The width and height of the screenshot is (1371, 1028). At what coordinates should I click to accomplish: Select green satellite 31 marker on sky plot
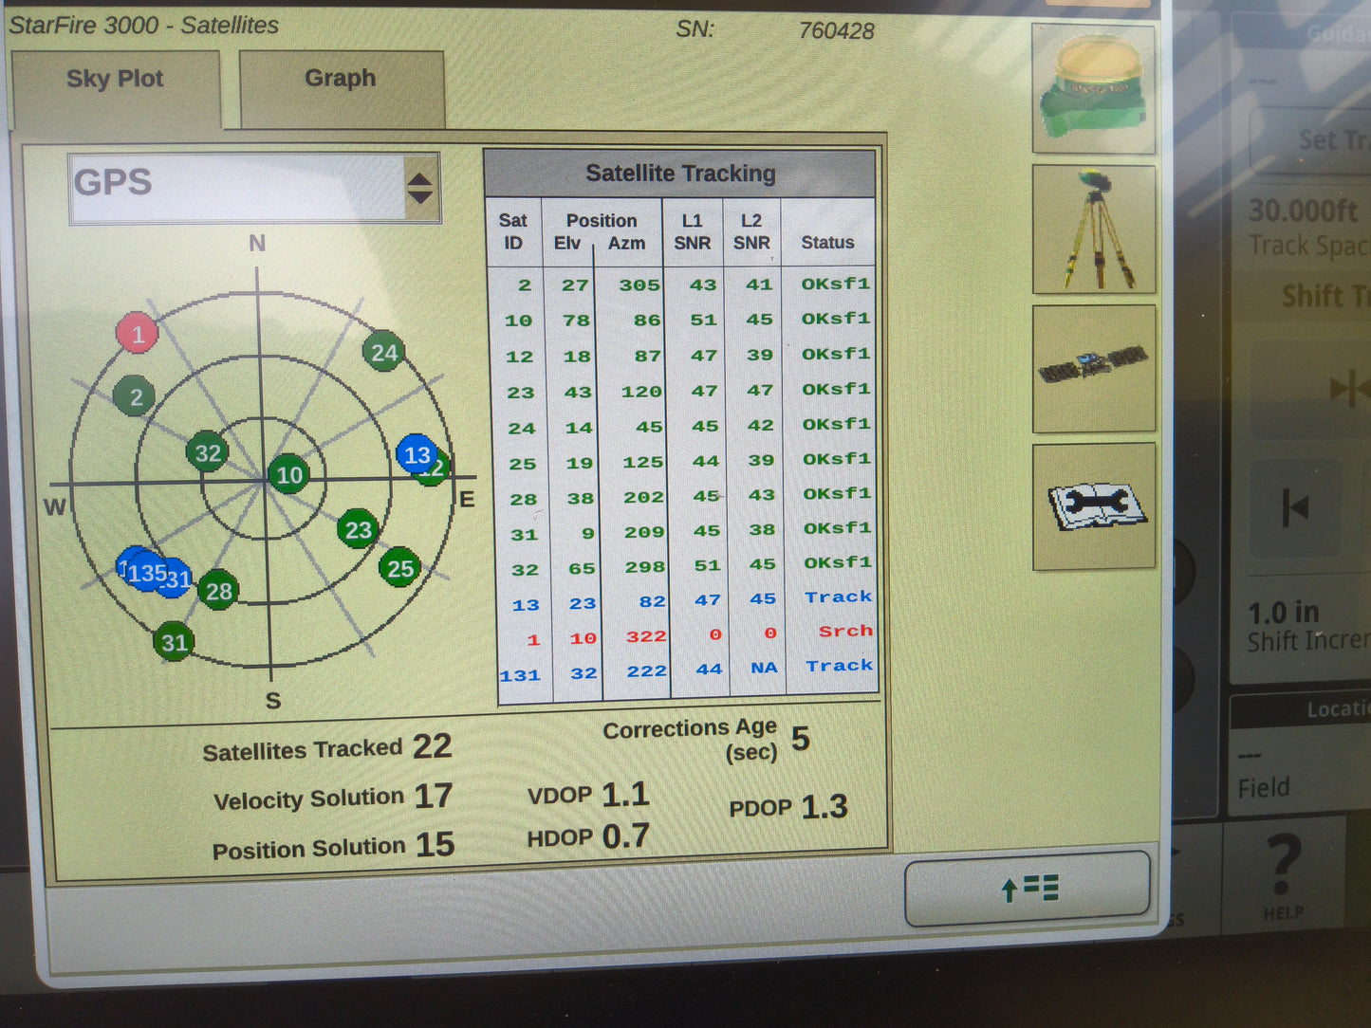[x=174, y=642]
